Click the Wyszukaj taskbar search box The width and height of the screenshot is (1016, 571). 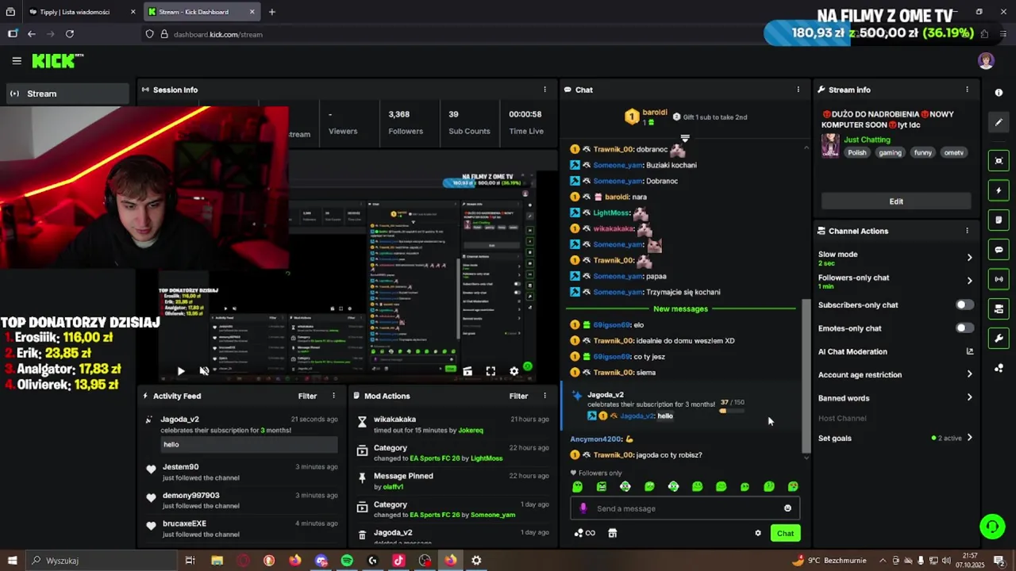coord(101,561)
